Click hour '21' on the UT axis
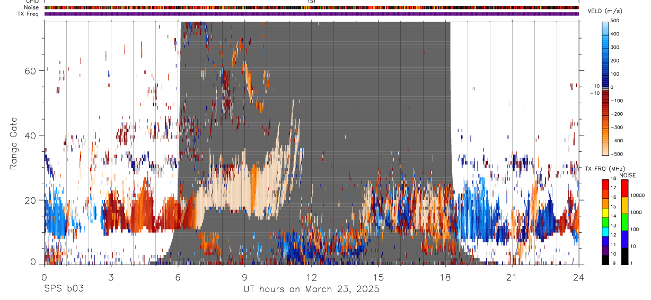The image size is (651, 300). [512, 277]
